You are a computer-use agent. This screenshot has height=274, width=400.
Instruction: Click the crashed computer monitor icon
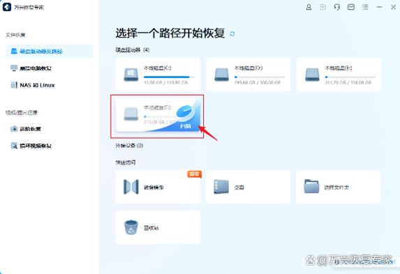pyautogui.click(x=14, y=68)
